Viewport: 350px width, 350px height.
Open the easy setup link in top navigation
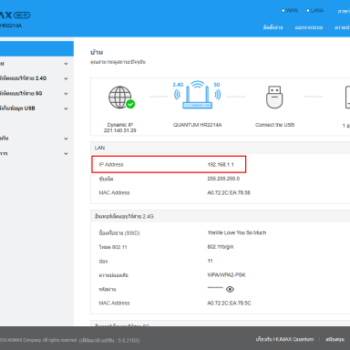[x=273, y=27]
